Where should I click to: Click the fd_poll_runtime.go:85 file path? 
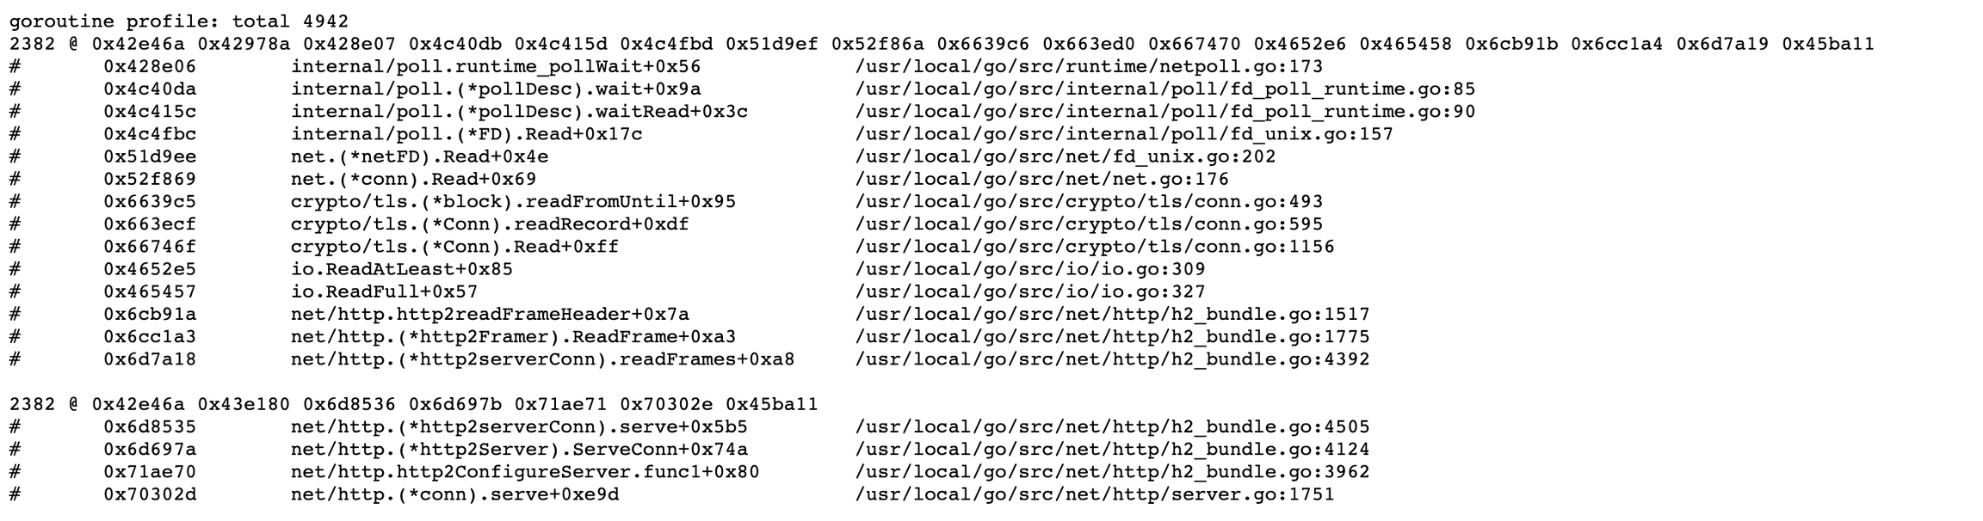point(1164,89)
